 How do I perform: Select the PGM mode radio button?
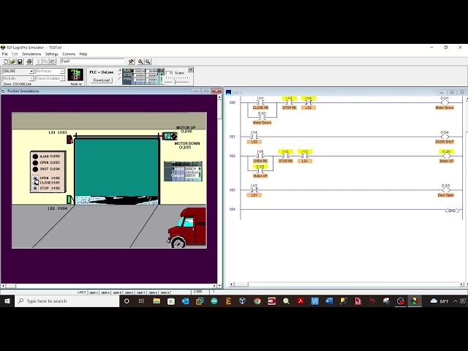[x=120, y=79]
